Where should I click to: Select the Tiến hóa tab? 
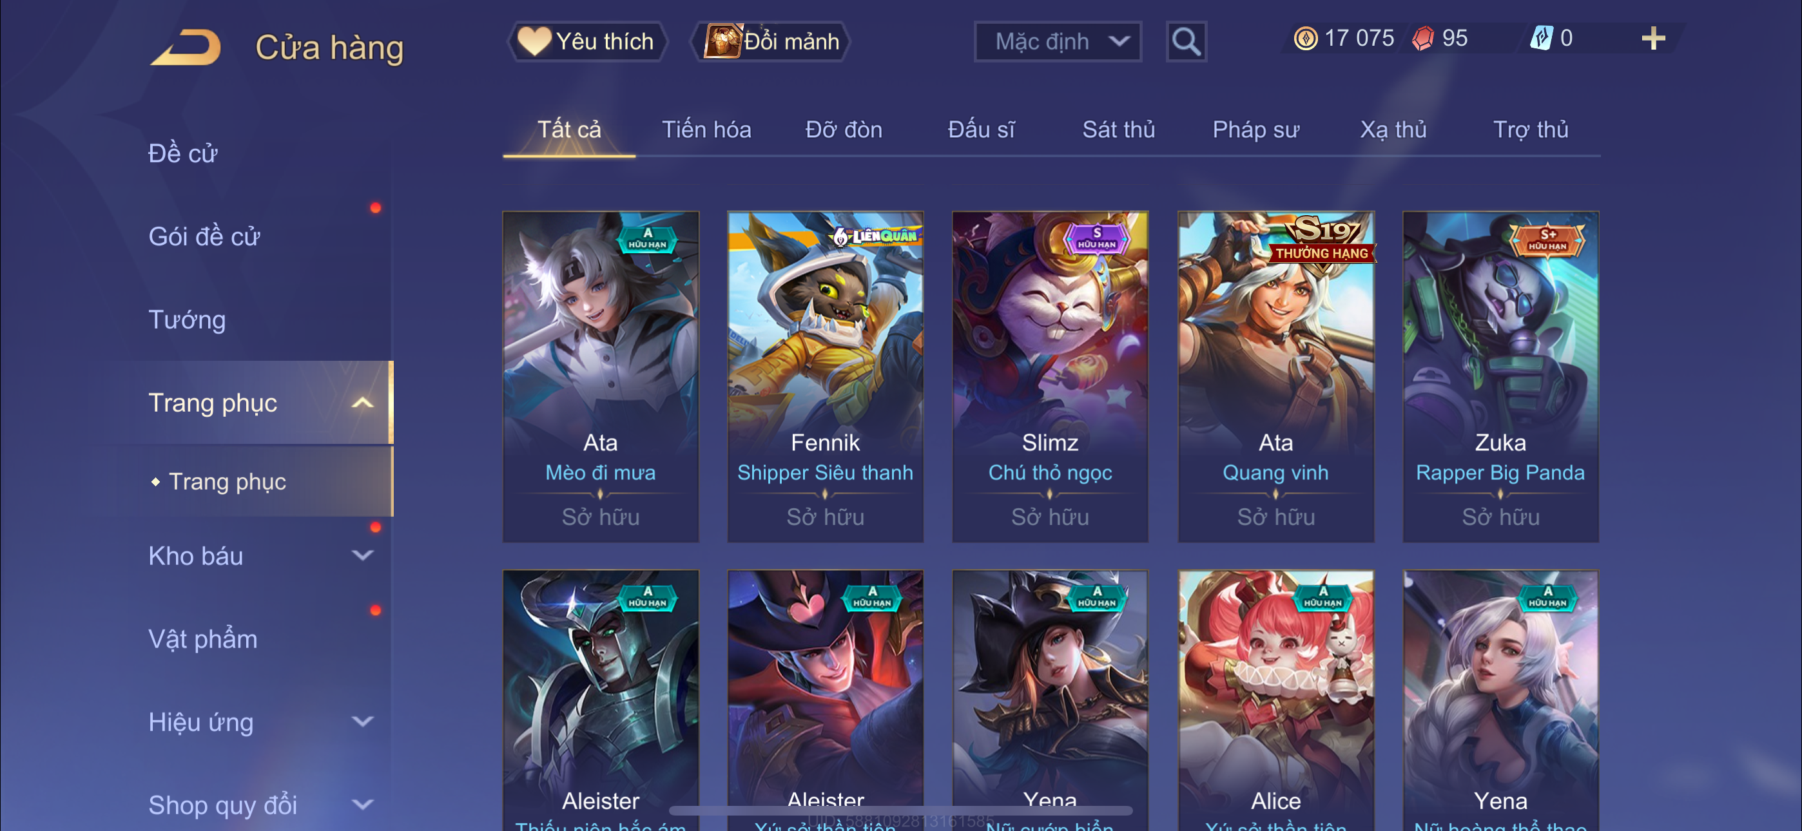706,129
